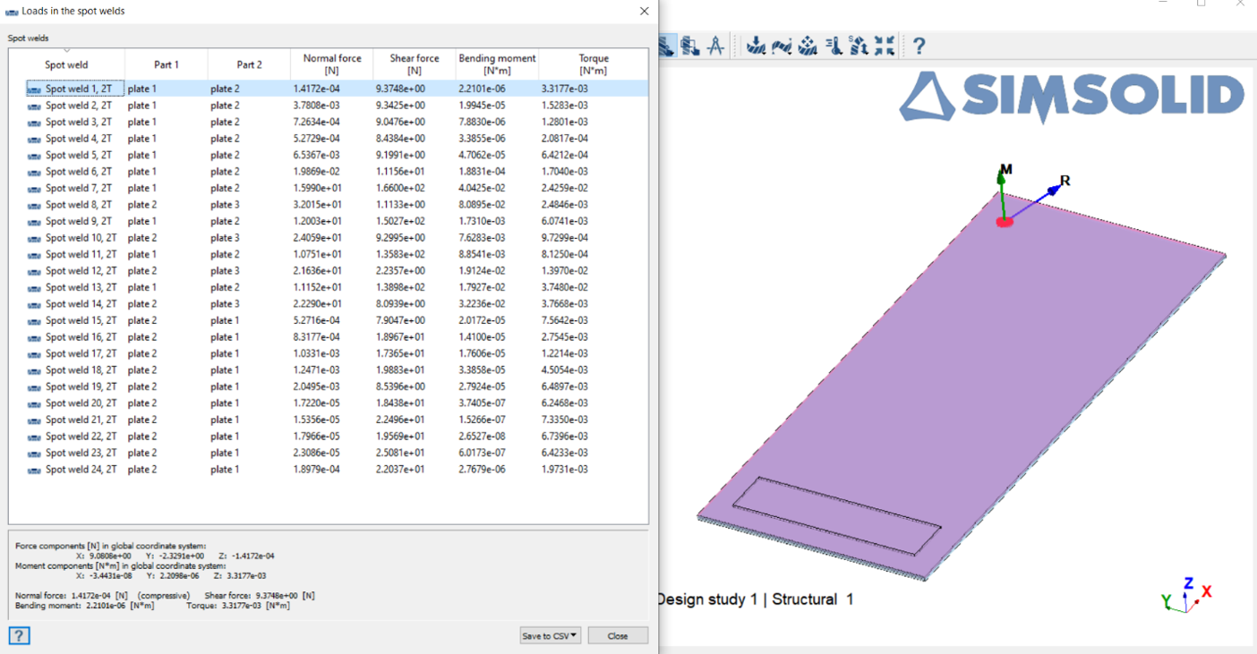Open the Save to CSV dropdown

tap(550, 635)
